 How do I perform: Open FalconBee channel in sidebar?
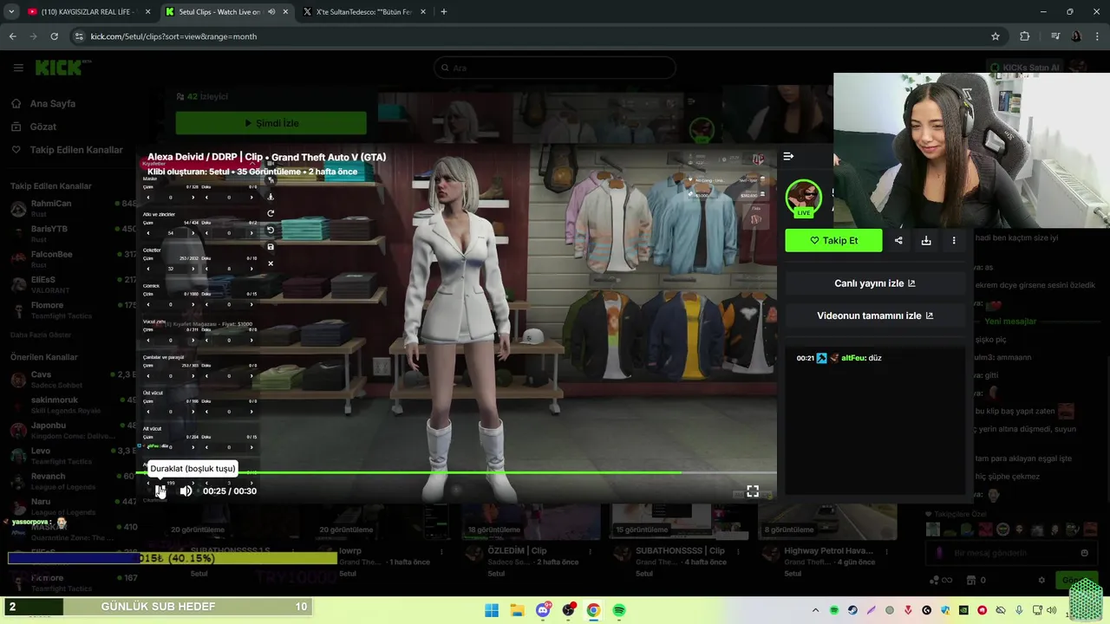pos(73,259)
